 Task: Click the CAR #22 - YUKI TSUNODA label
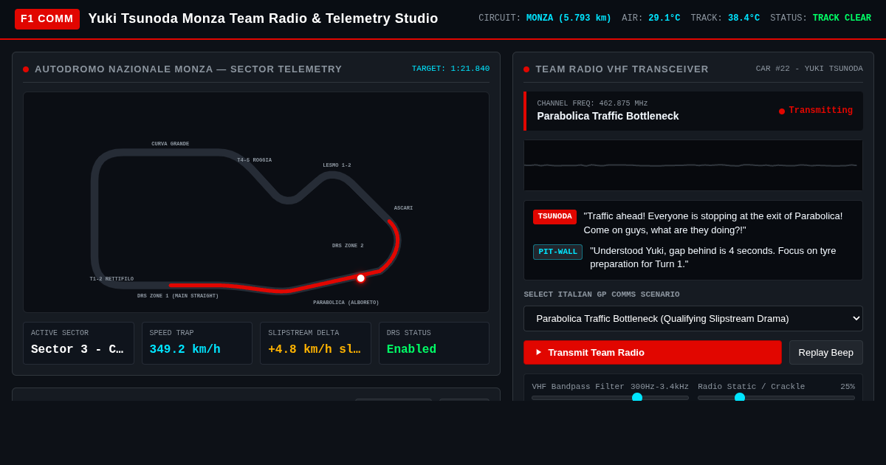(x=809, y=69)
